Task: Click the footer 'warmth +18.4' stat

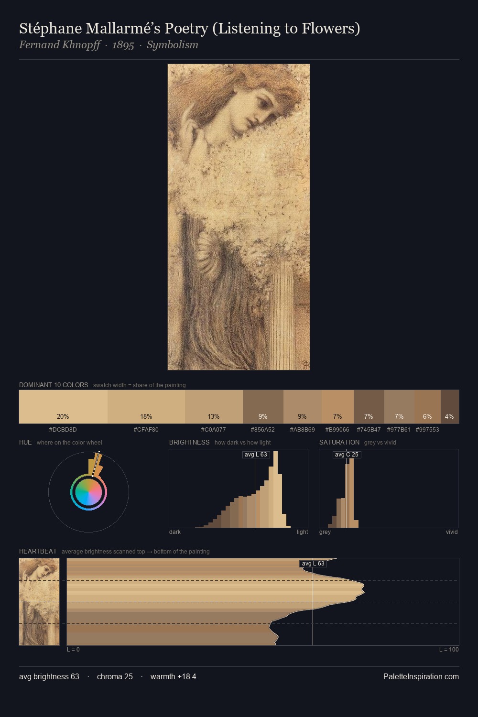Action: (173, 676)
